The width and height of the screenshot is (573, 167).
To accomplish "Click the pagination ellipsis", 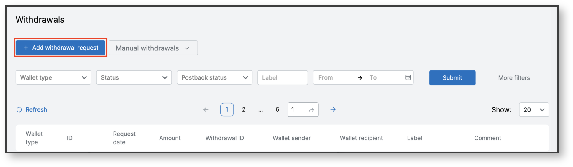I will pos(260,110).
